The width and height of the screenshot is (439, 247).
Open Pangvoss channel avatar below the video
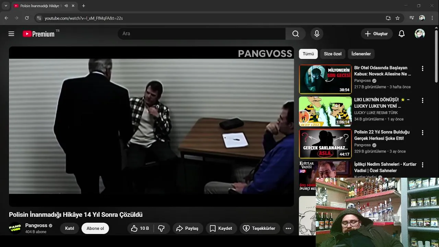[15, 228]
